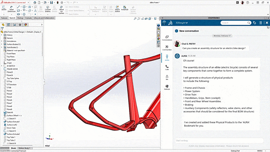Pick the Circle sketch tool
270x152 pixels.
[x=24, y=7]
